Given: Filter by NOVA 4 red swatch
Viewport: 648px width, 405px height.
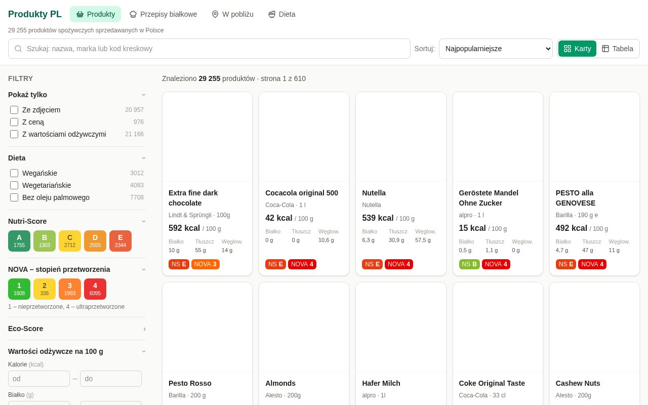Looking at the screenshot, I should (95, 289).
